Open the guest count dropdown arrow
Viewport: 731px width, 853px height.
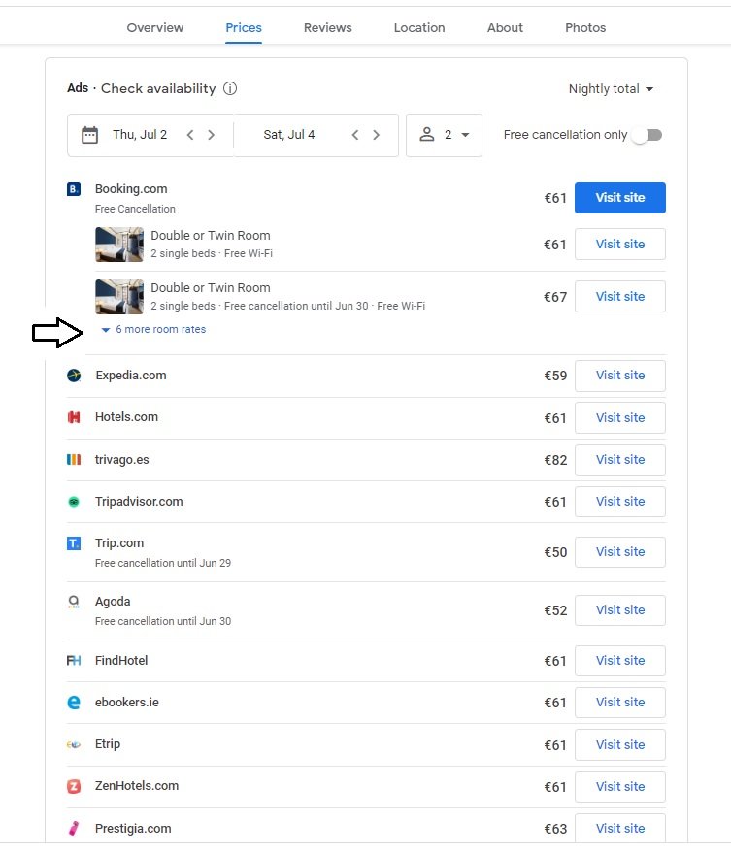pyautogui.click(x=465, y=135)
